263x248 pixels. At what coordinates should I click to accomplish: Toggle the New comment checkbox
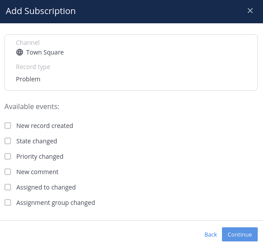pyautogui.click(x=8, y=172)
